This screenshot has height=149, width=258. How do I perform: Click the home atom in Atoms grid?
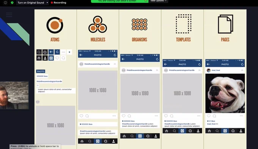coord(39,58)
